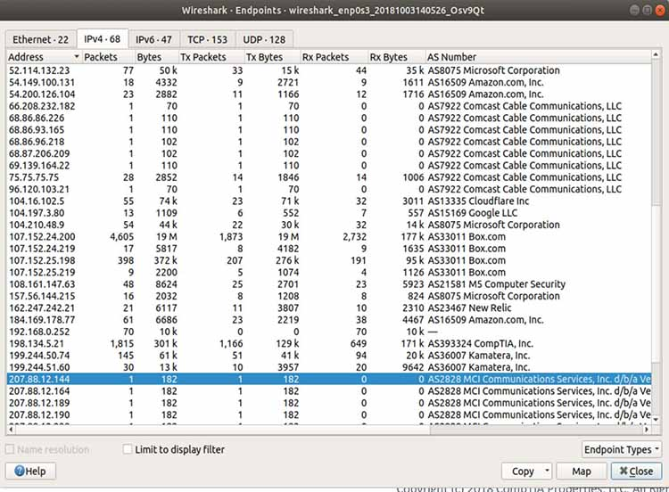The width and height of the screenshot is (669, 492).
Task: Select the IPv4 · 68 tab
Action: 102,39
